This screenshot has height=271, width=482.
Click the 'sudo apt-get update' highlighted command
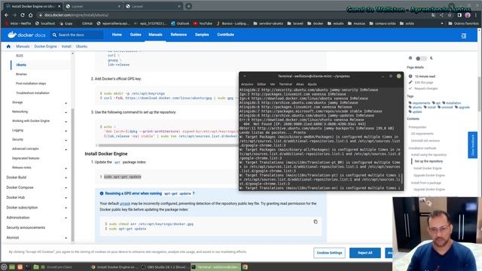122,177
